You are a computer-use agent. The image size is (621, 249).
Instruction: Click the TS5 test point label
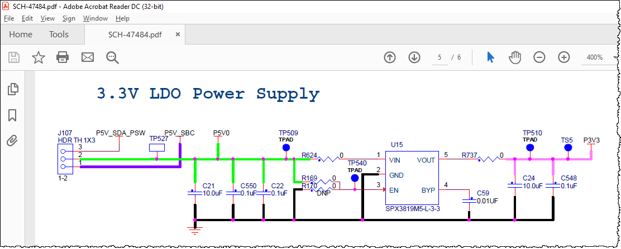click(567, 140)
